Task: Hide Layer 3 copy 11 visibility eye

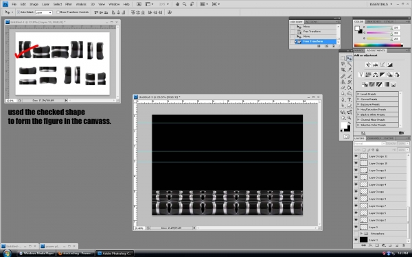Action: click(x=356, y=156)
